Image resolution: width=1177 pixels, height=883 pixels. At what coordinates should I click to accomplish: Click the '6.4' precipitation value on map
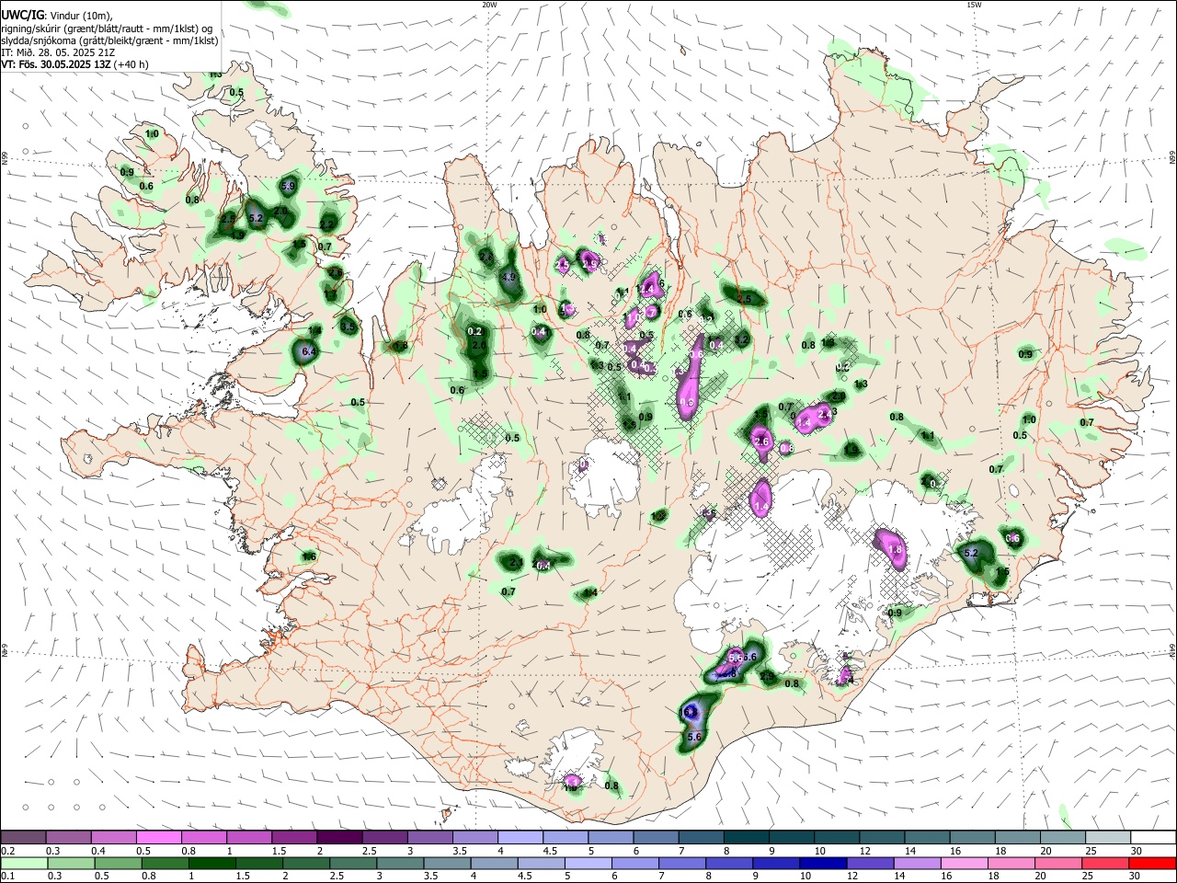[309, 351]
